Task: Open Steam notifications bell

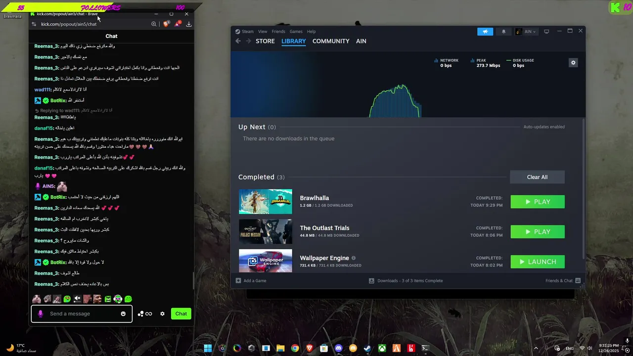Action: pos(504,32)
